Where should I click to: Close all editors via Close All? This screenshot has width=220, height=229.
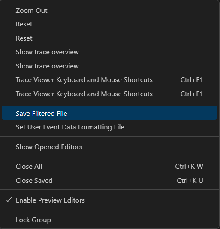pos(109,167)
